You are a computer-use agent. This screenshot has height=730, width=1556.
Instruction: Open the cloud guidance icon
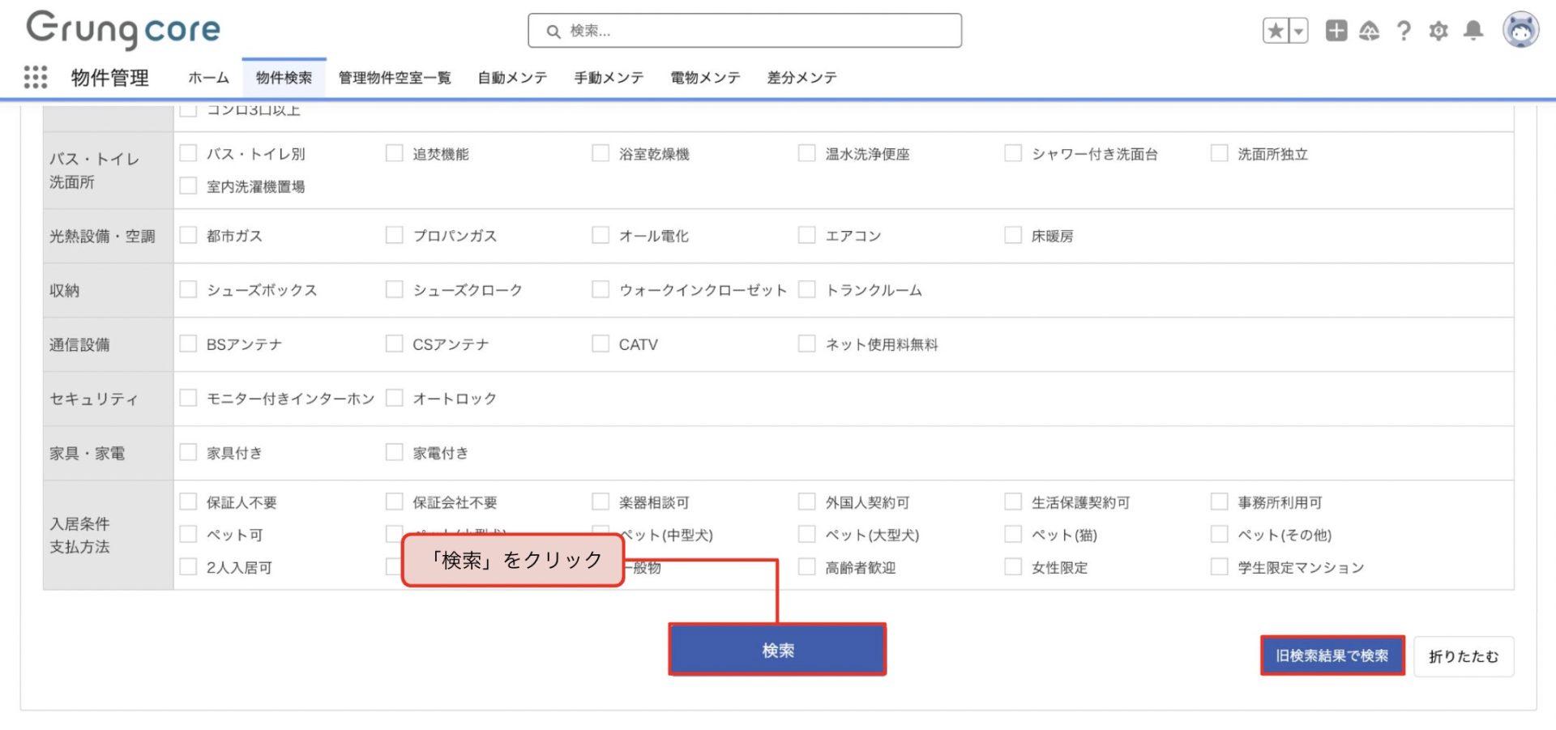[x=1369, y=31]
